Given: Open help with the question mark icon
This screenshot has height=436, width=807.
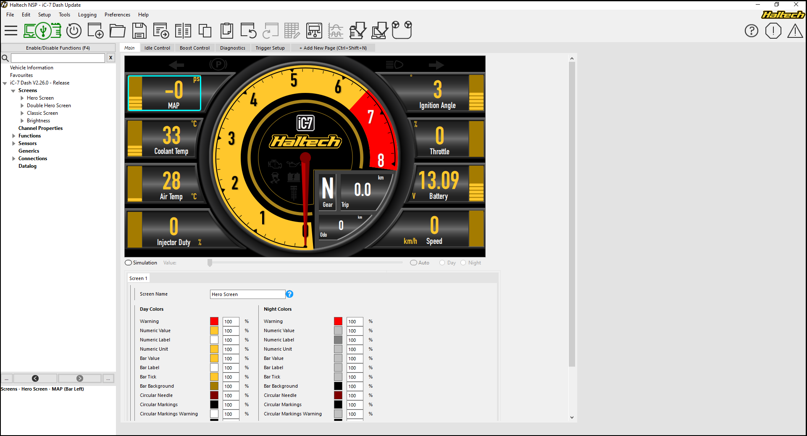Looking at the screenshot, I should click(752, 31).
